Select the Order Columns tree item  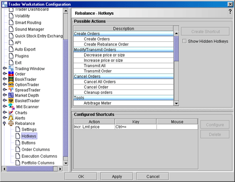tap(36, 150)
